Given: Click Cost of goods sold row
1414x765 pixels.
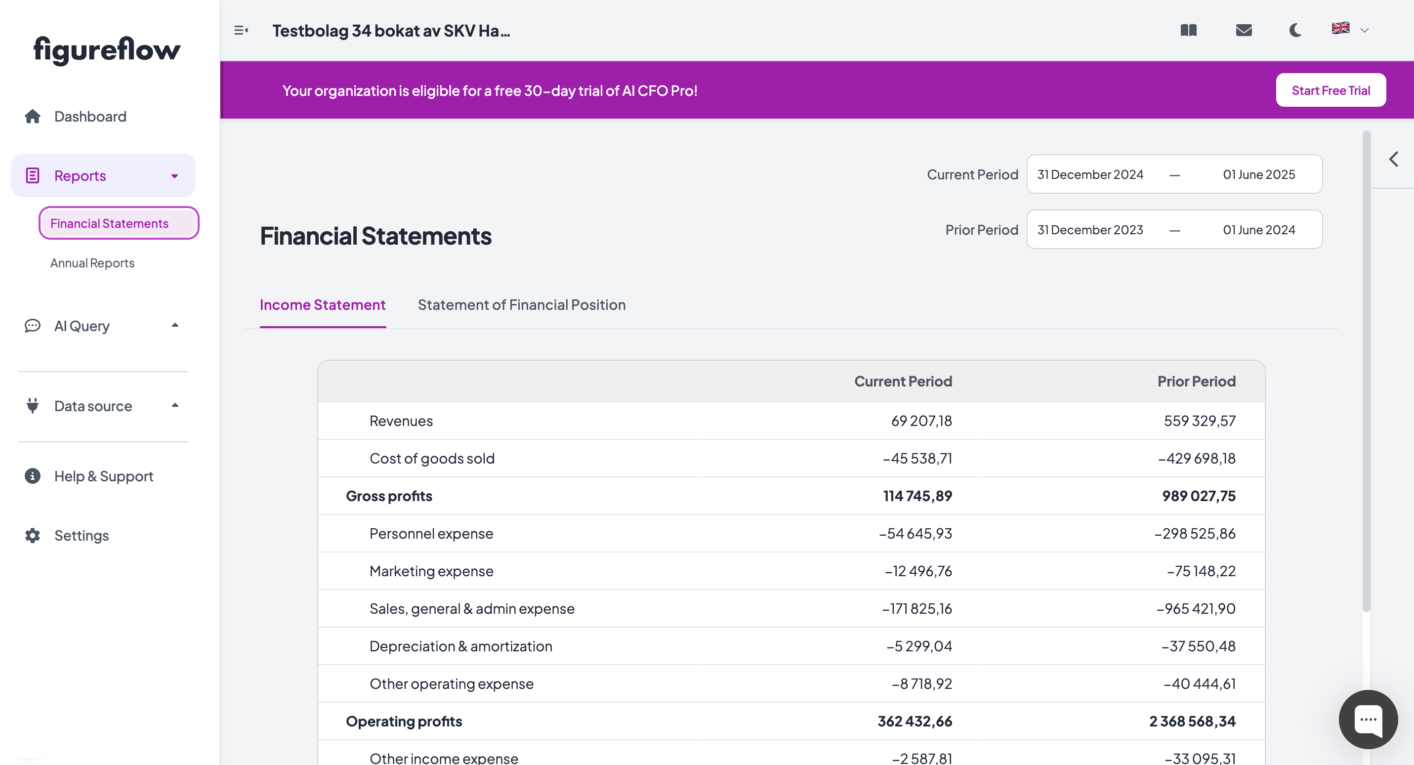Looking at the screenshot, I should pos(791,458).
